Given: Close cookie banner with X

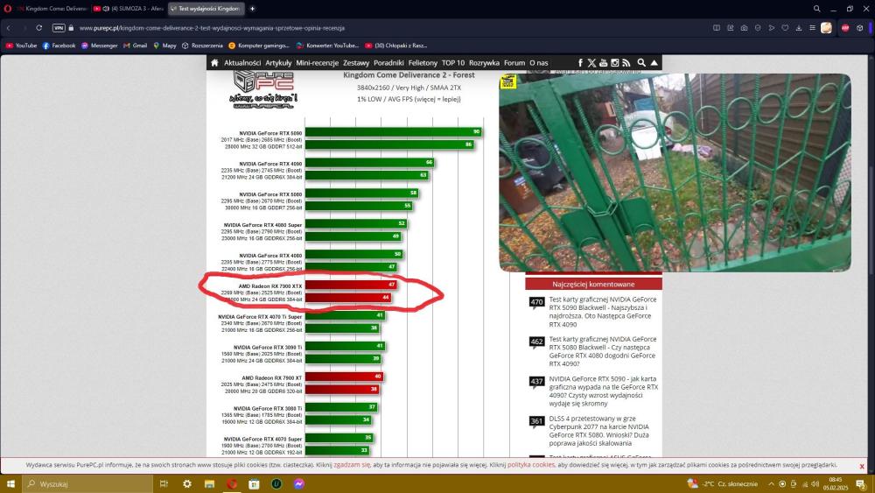Looking at the screenshot, I should [x=862, y=466].
